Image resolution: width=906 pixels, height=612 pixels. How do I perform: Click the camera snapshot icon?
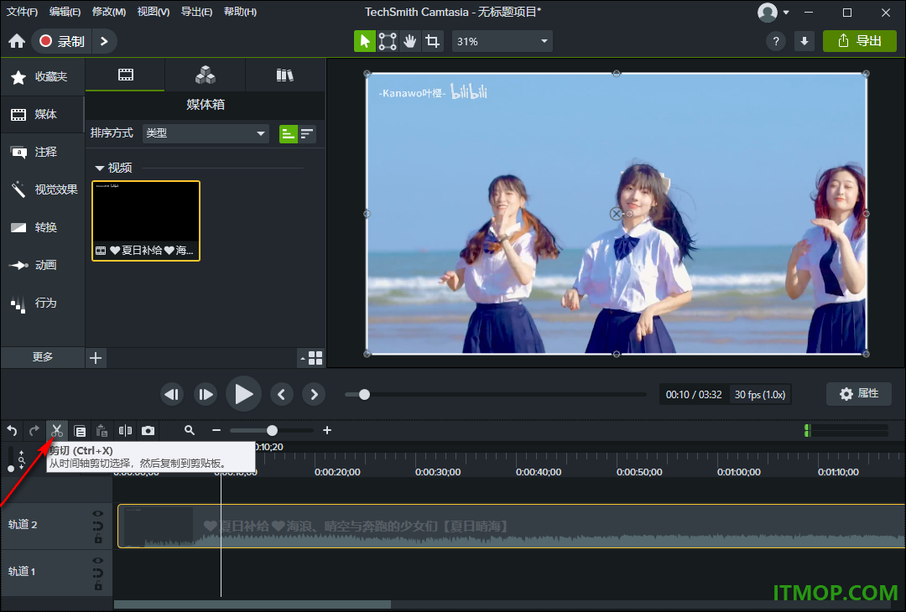coord(148,431)
